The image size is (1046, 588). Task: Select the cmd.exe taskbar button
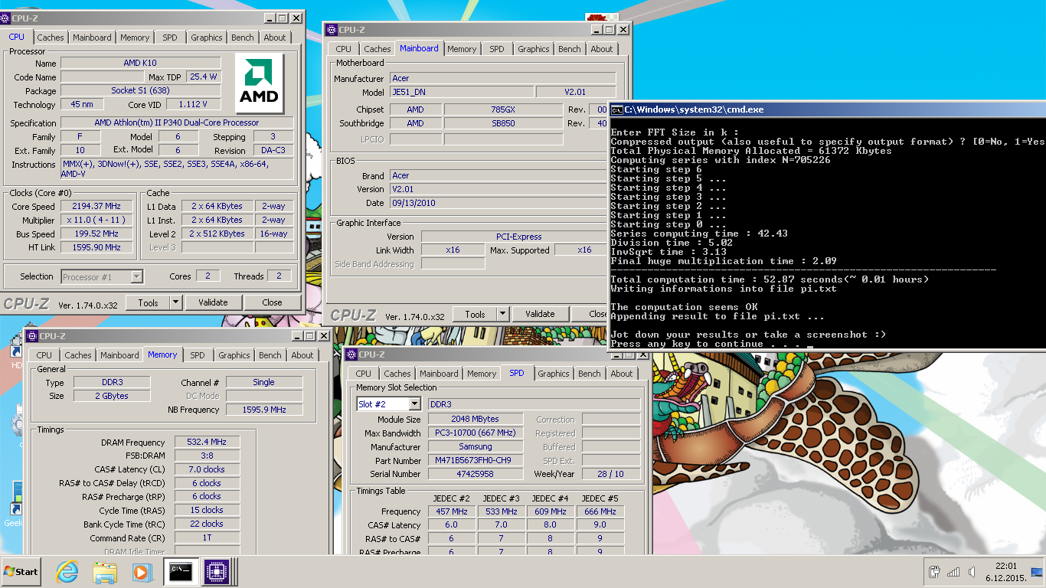coord(181,571)
